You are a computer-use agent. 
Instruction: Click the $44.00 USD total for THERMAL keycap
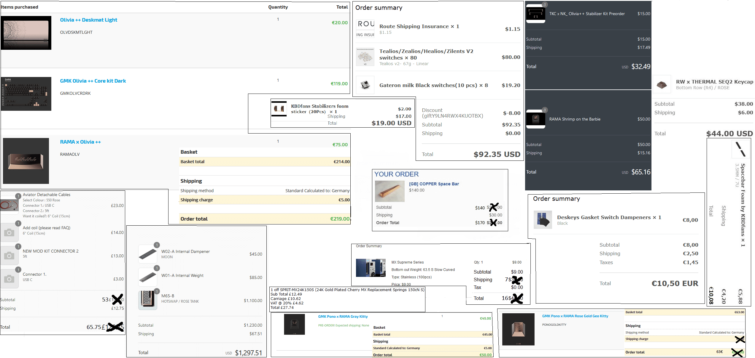click(x=729, y=134)
